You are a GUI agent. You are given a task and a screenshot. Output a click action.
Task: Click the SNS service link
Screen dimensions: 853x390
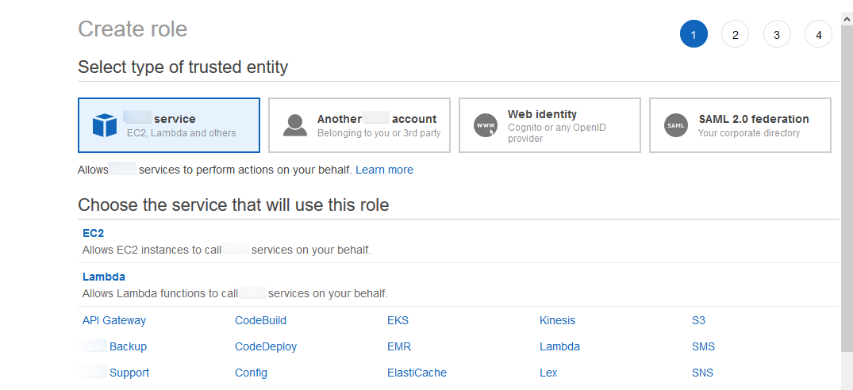702,373
